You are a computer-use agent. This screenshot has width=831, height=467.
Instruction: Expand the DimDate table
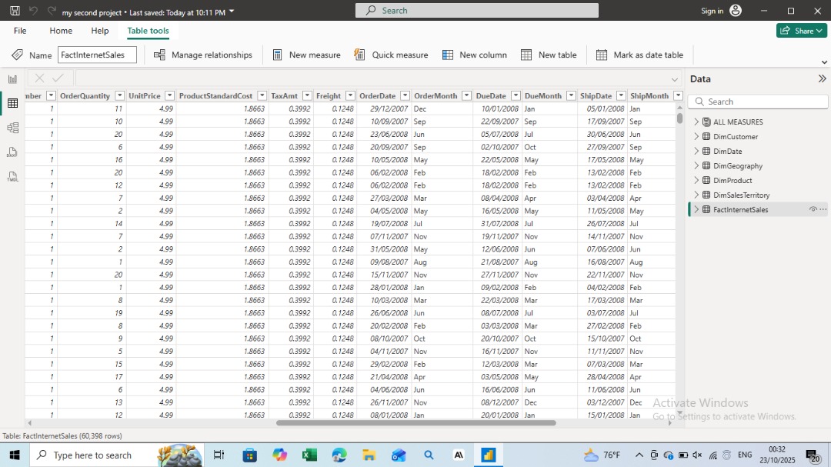(696, 151)
